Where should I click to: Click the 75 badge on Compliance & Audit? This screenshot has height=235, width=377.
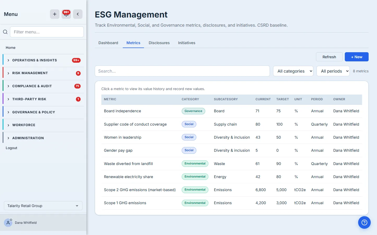(77, 86)
